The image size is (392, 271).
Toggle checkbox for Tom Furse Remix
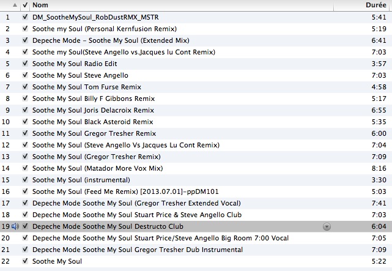[x=25, y=87]
